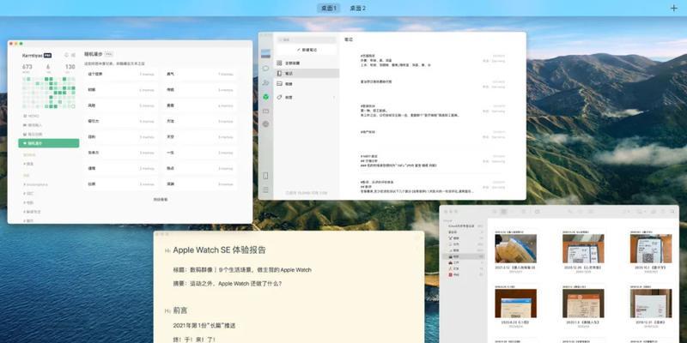Click the 673 memo count in flomo
Screen dimensions: 687x343
27,67
